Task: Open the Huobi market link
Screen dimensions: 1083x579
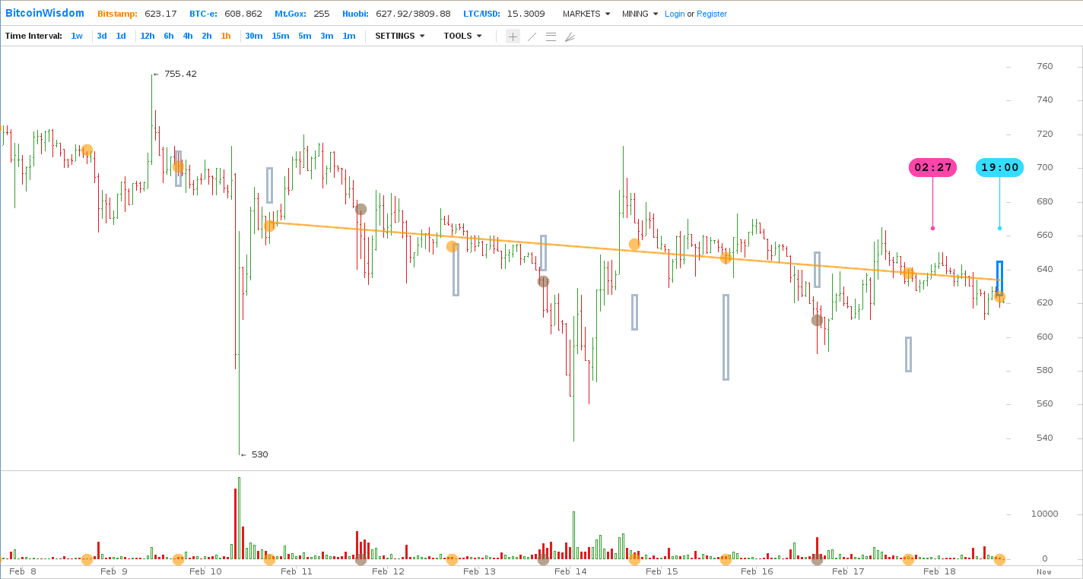Action: [x=356, y=14]
